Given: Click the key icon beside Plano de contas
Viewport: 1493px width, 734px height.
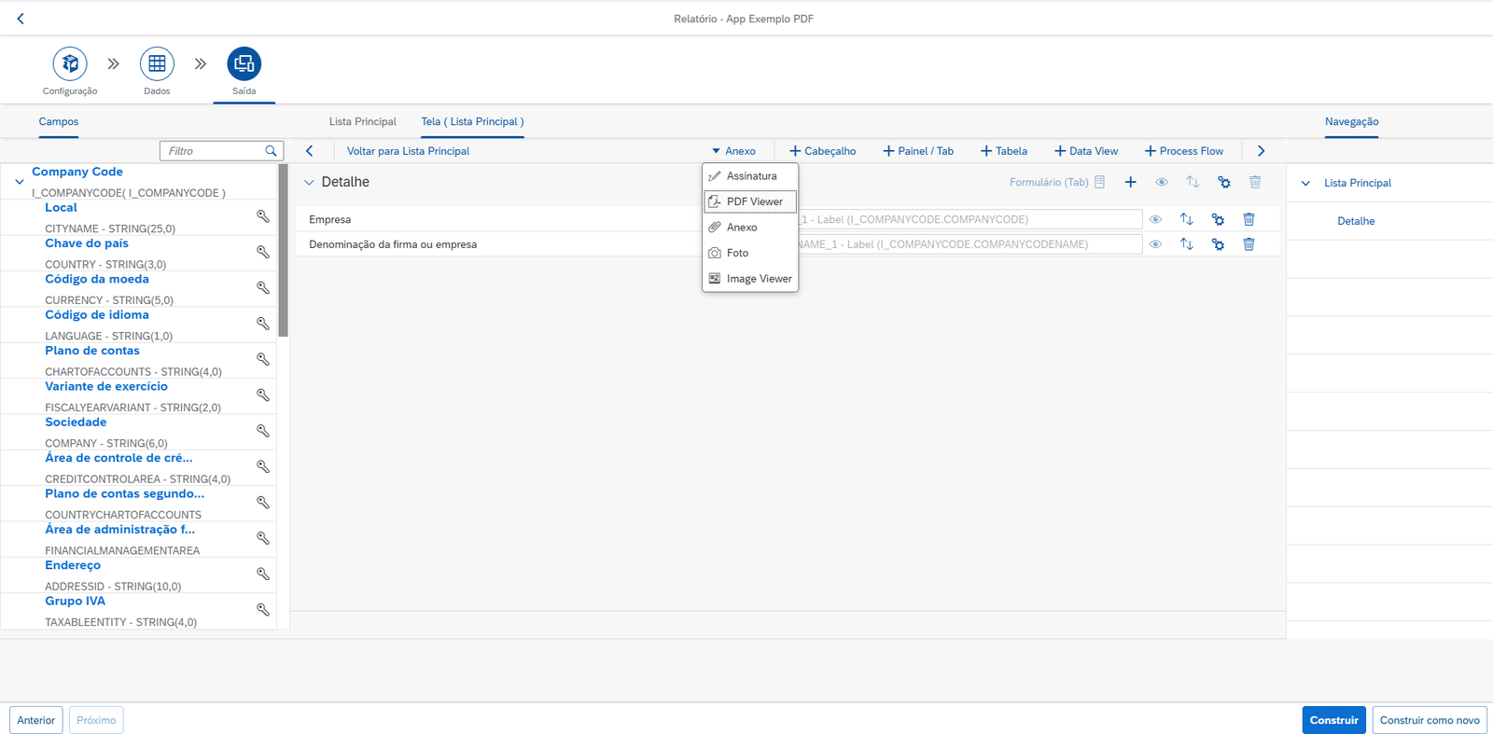Looking at the screenshot, I should [x=263, y=359].
